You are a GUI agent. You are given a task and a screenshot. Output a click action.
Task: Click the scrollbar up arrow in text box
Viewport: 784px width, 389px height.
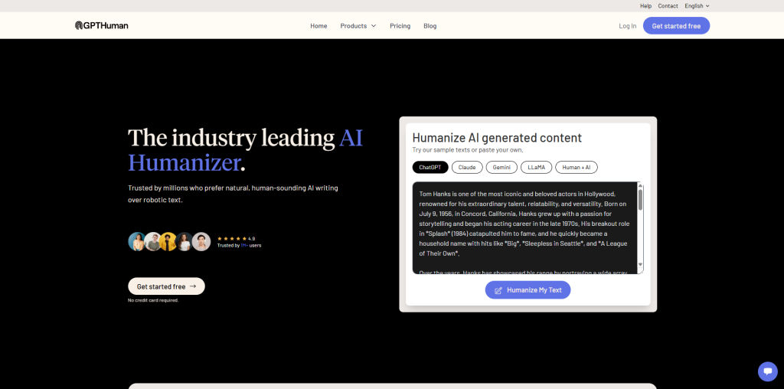click(641, 186)
